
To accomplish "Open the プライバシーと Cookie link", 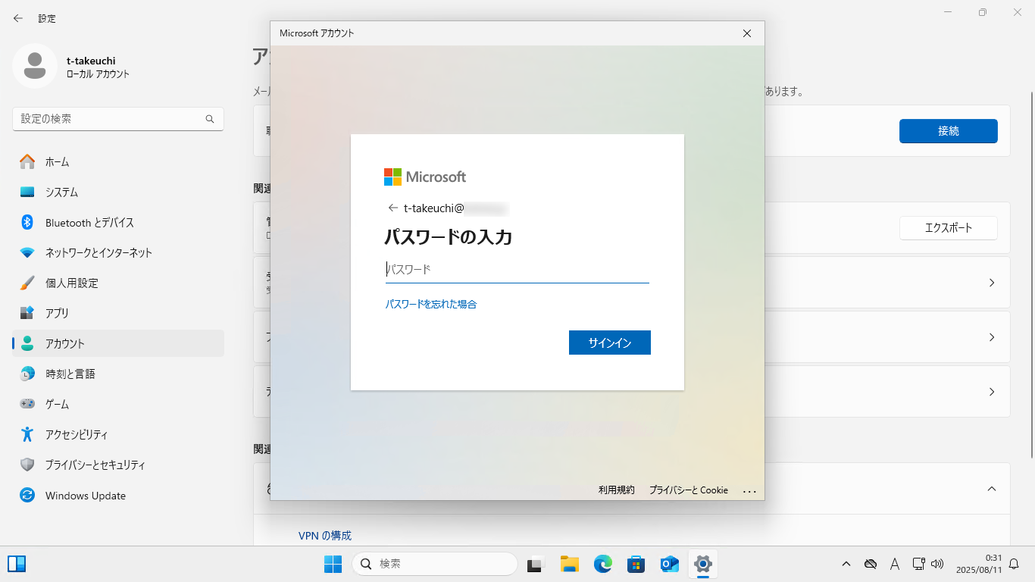I will coord(689,490).
